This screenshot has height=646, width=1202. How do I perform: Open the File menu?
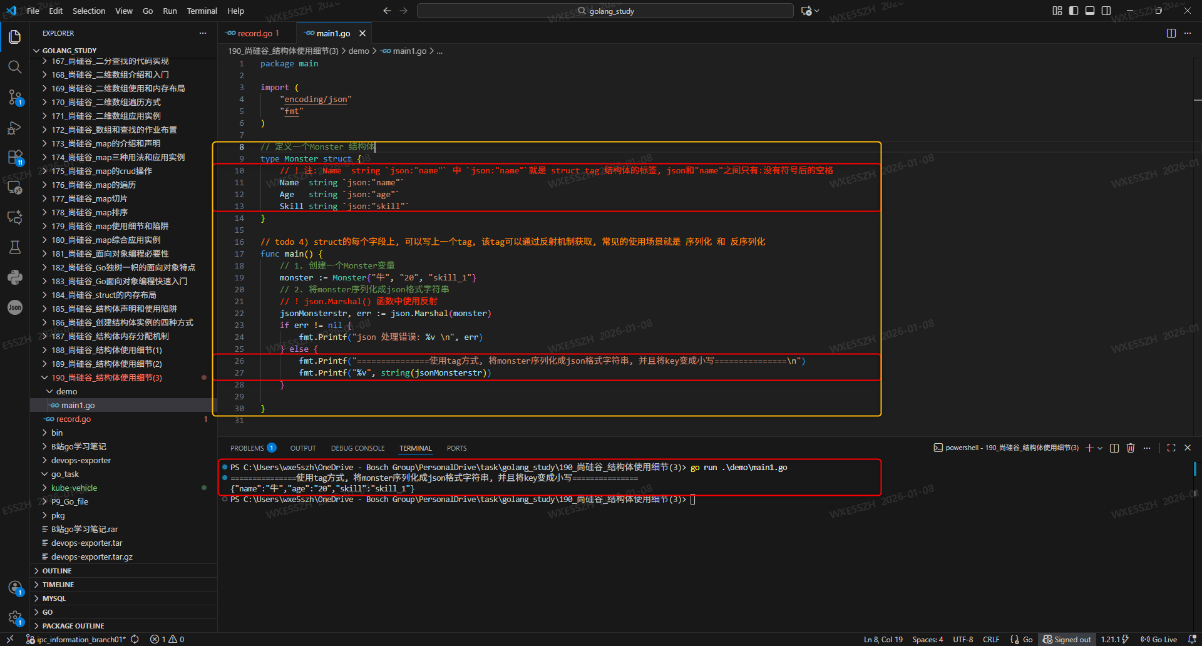33,11
